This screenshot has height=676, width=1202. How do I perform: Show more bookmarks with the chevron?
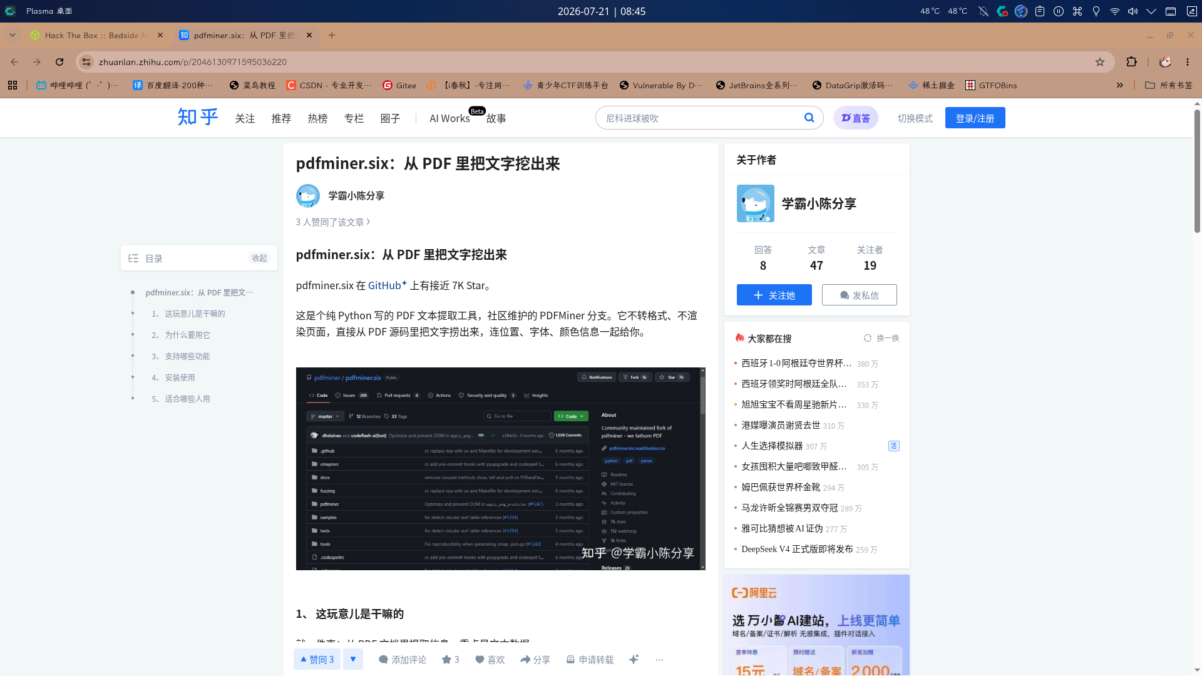click(x=1119, y=85)
